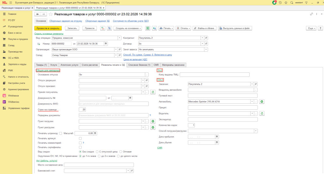
Task: Expand the Создать на основании dropdown
Action: pyautogui.click(x=128, y=28)
